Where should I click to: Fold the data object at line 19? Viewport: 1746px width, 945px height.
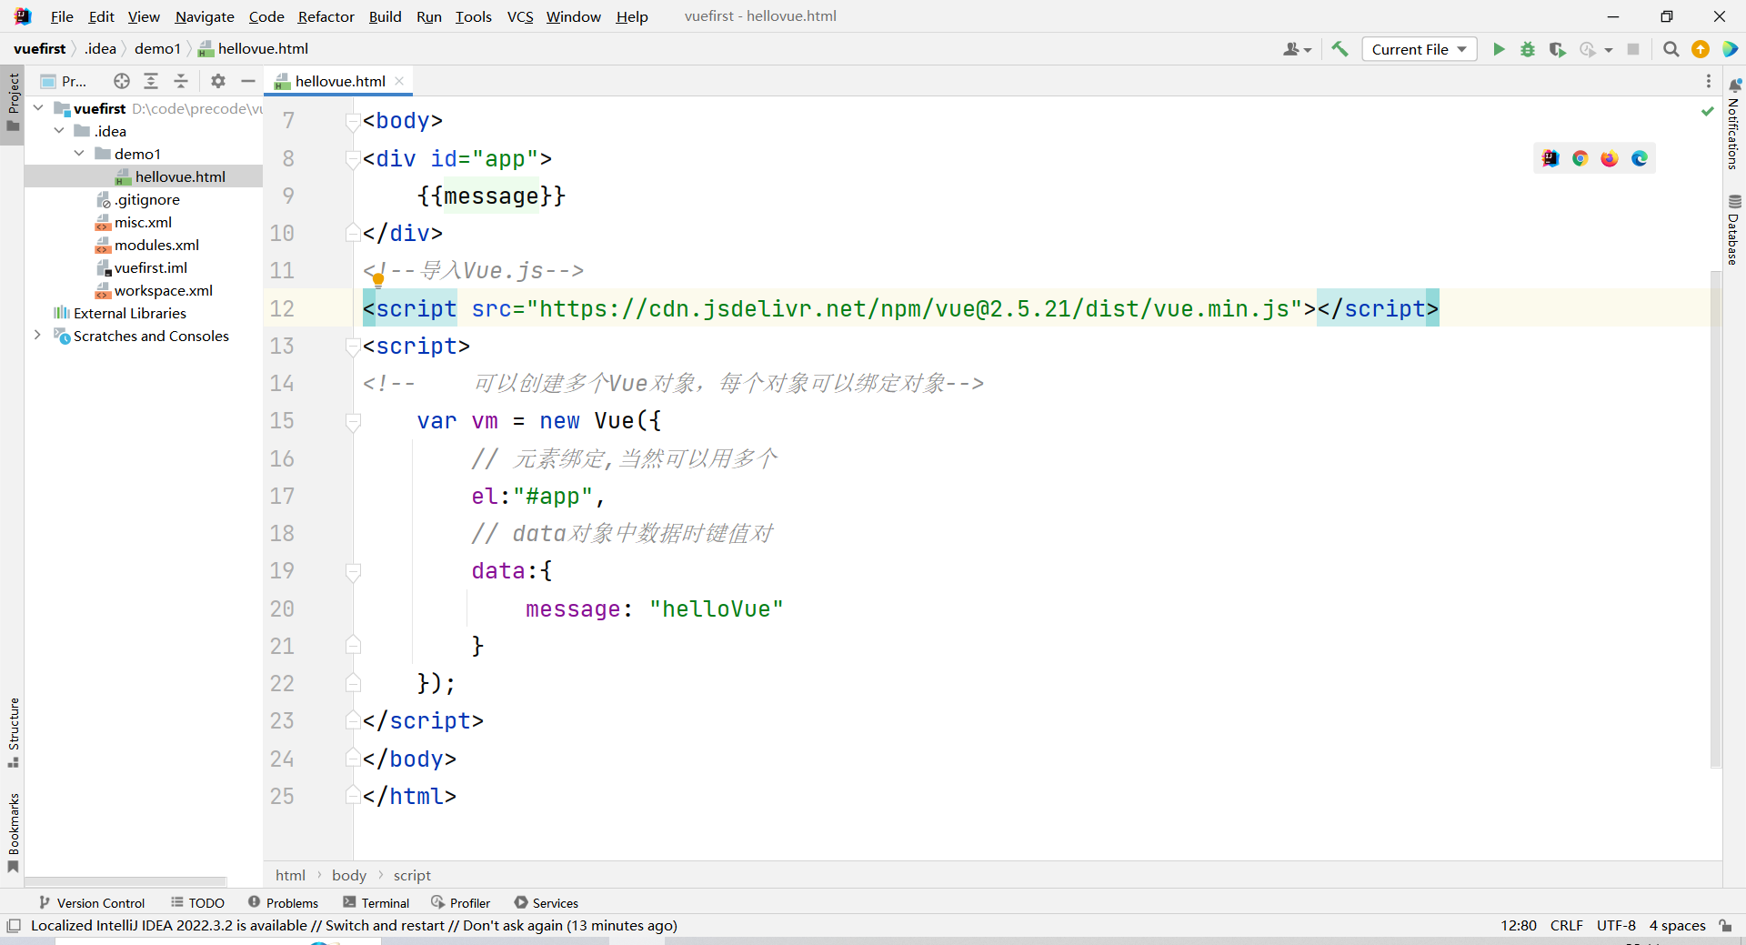(x=353, y=570)
